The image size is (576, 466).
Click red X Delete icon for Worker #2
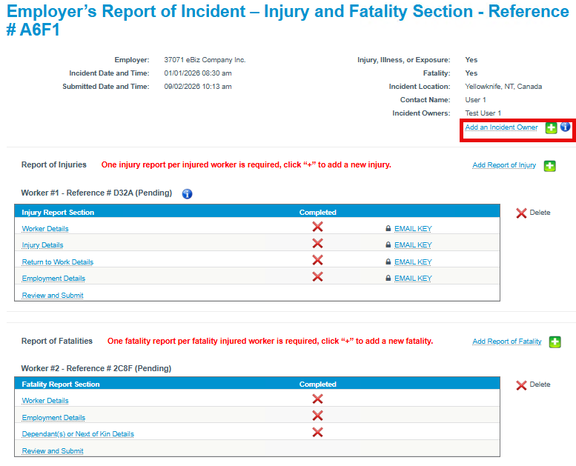521,385
